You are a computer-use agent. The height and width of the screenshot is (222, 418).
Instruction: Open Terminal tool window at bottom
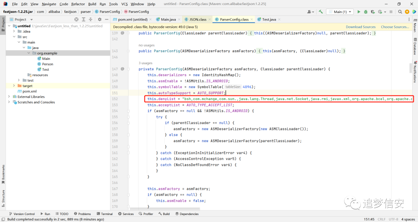(104, 214)
